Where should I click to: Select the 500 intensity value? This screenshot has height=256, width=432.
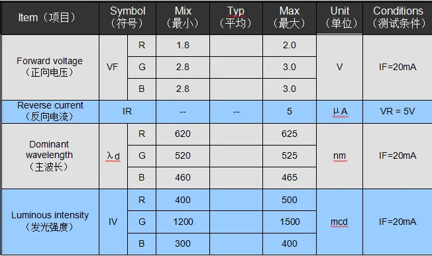pyautogui.click(x=290, y=200)
